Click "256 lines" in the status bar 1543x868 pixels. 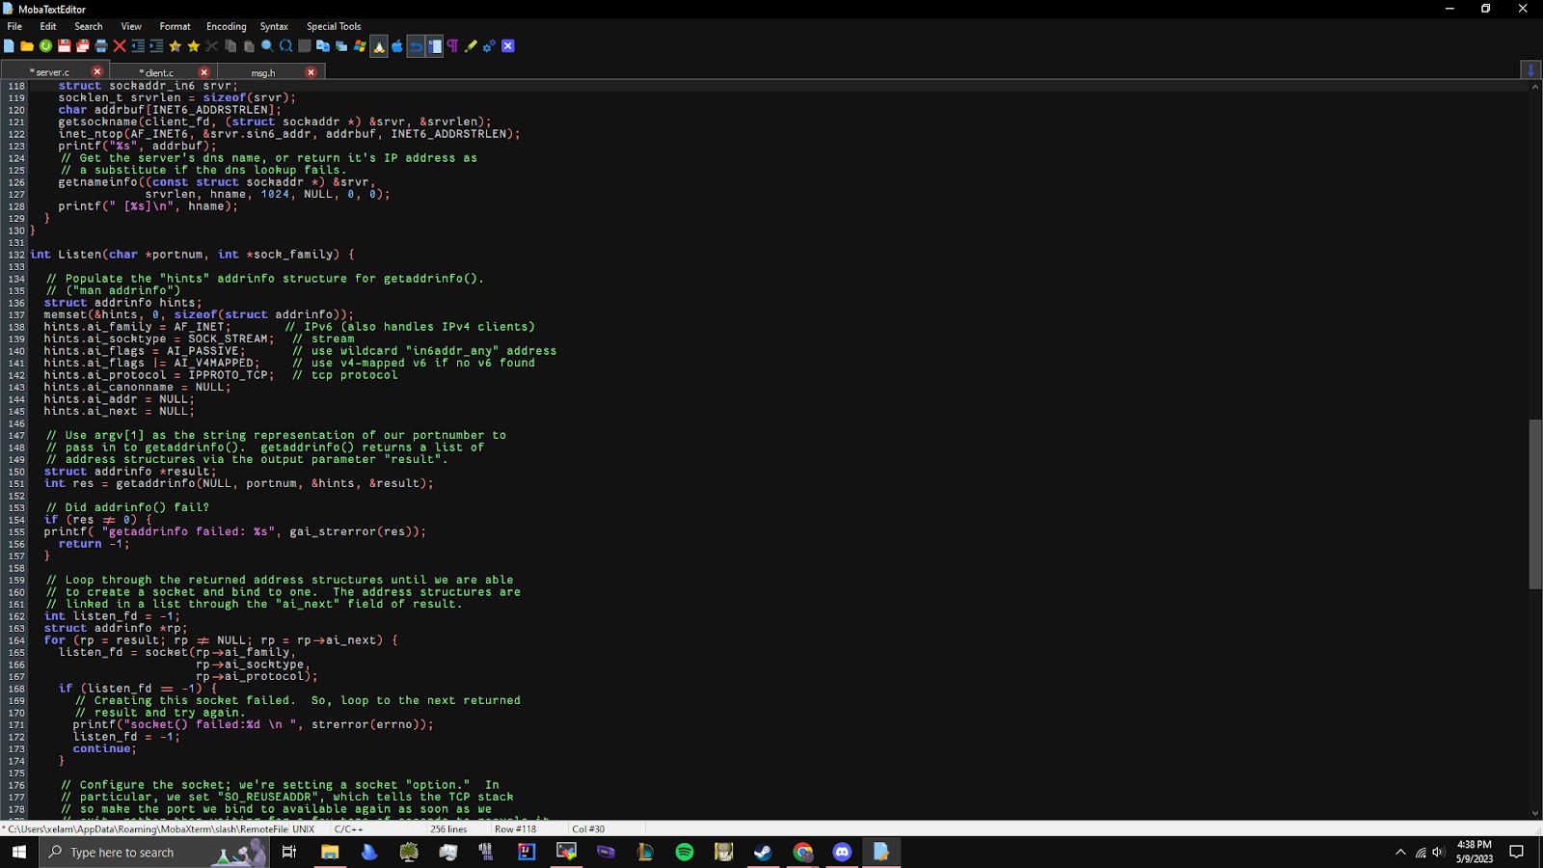click(448, 829)
